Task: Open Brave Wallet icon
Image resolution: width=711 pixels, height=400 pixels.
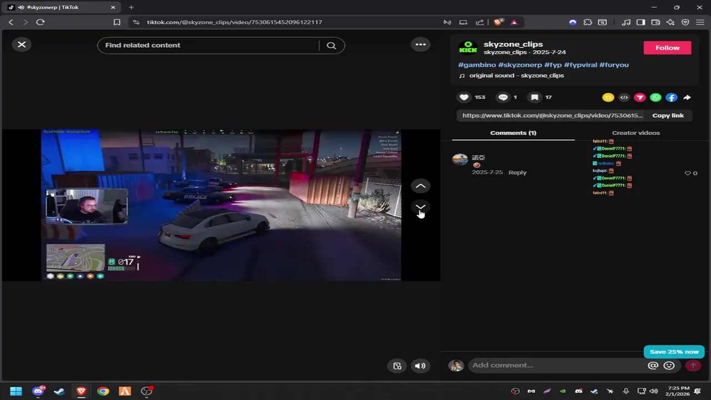Action: click(x=655, y=22)
